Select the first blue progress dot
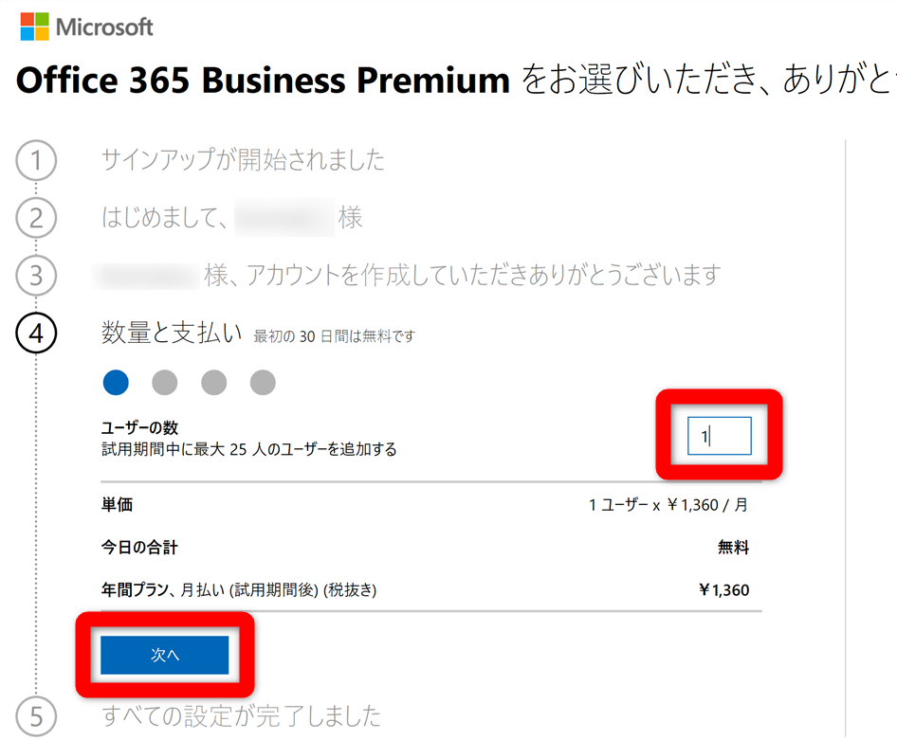Viewport: 897px width, 740px height. click(x=115, y=383)
